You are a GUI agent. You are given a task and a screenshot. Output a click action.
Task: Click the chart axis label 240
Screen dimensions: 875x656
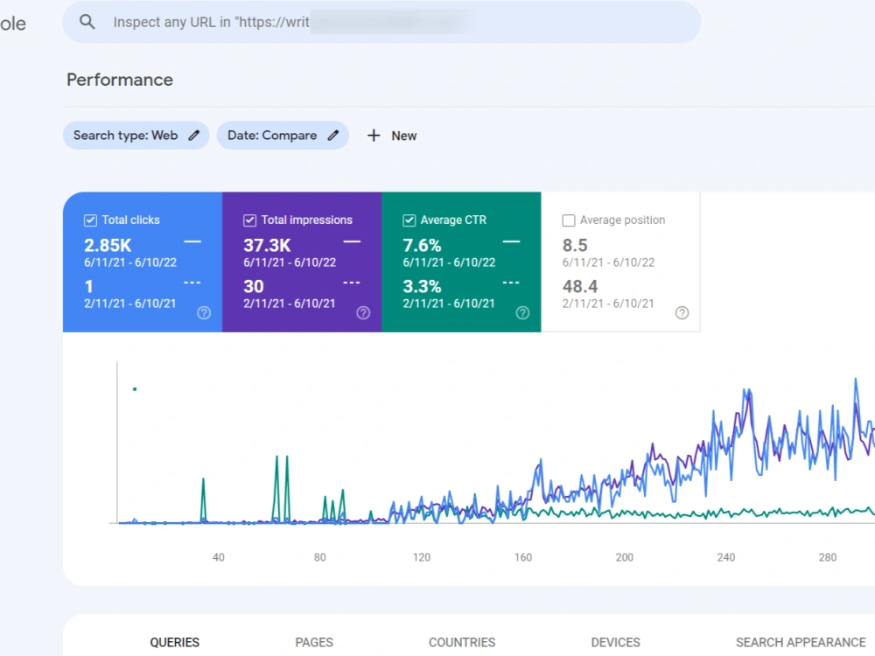pos(726,557)
